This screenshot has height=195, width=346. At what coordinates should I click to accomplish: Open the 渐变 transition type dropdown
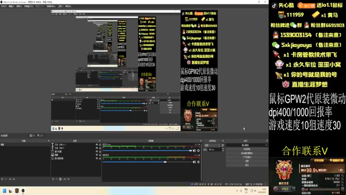[x=212, y=145]
